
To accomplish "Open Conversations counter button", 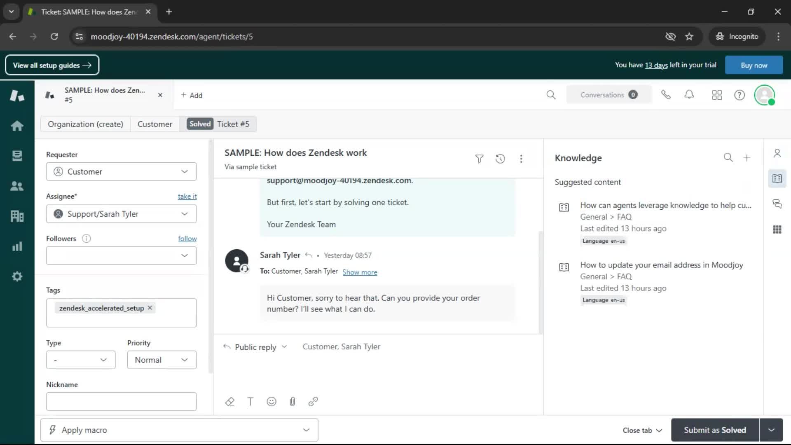I will (x=609, y=95).
